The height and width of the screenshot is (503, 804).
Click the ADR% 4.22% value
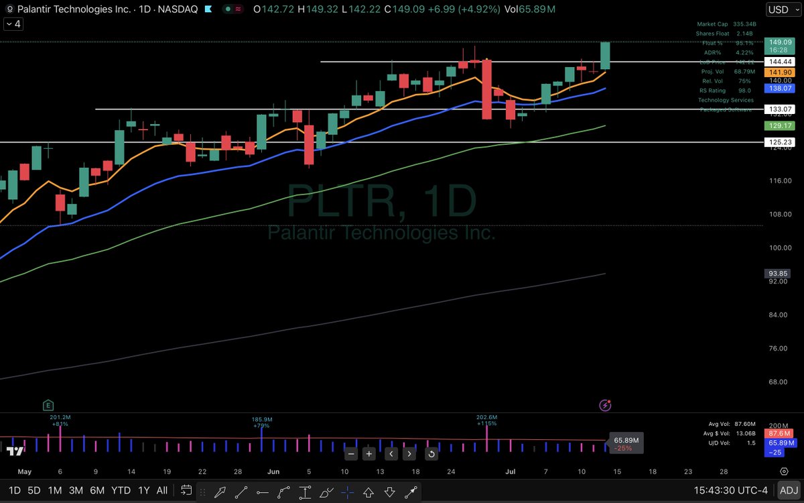(x=744, y=52)
